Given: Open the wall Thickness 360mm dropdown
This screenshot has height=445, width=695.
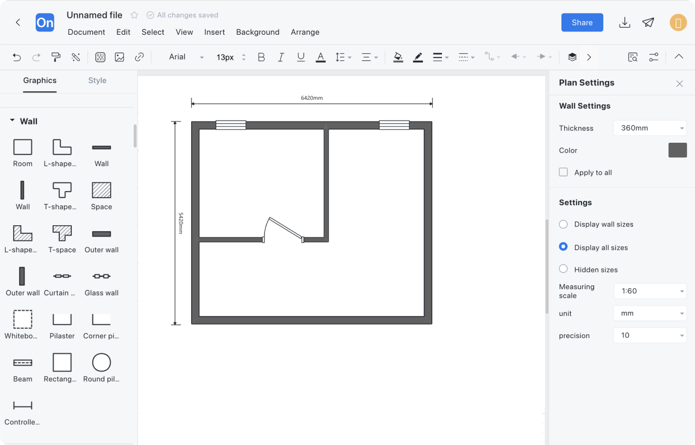Looking at the screenshot, I should (650, 128).
